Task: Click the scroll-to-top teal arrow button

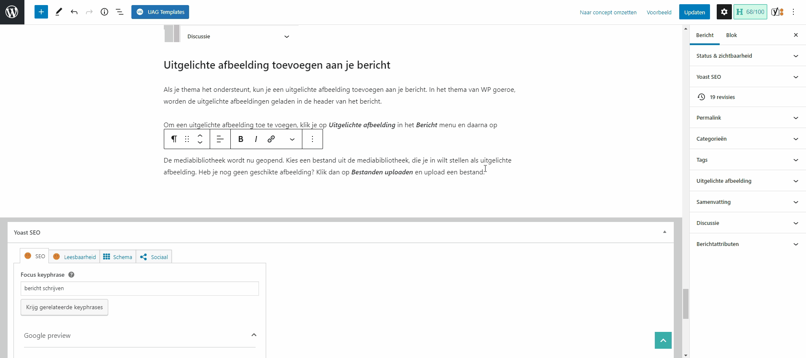Action: click(663, 340)
